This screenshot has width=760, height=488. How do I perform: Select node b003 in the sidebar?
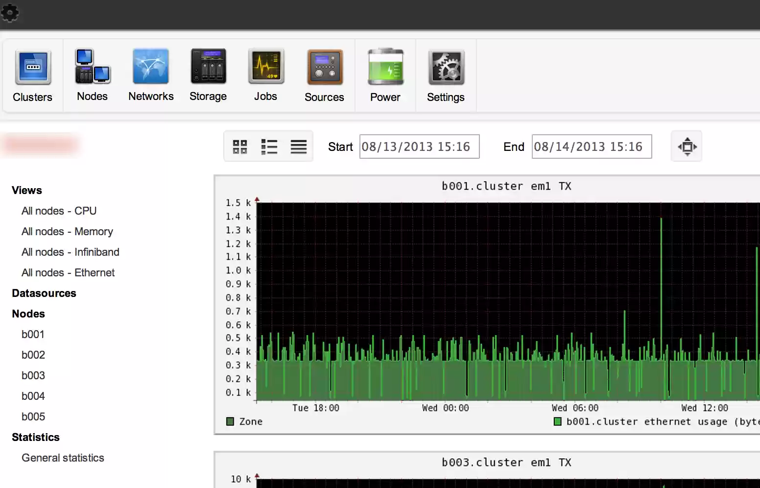click(33, 375)
